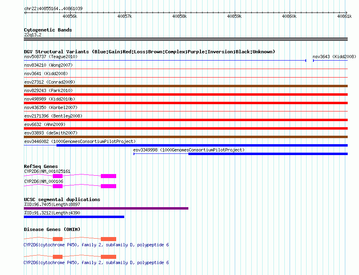
Task: Click the 22q13.2 cytogenetic band bar
Action: tap(186, 39)
